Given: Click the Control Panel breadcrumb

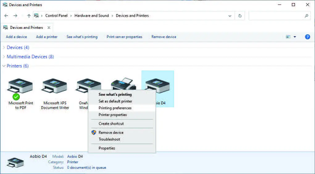Looking at the screenshot, I should click(x=56, y=16).
